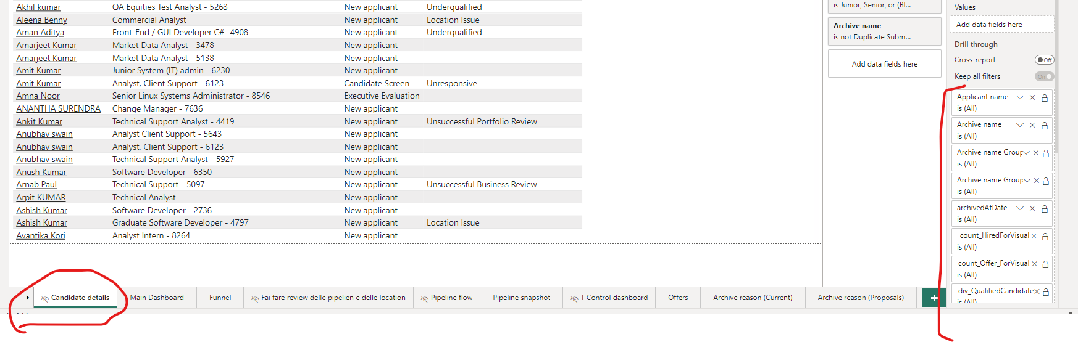Click filter pane Add data fields here box

tap(884, 63)
